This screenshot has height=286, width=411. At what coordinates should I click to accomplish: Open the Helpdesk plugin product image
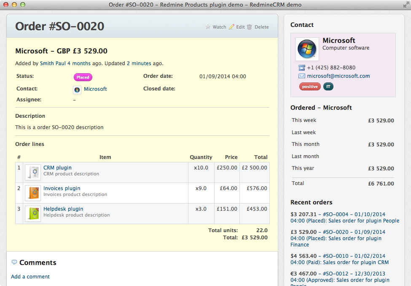coord(33,214)
